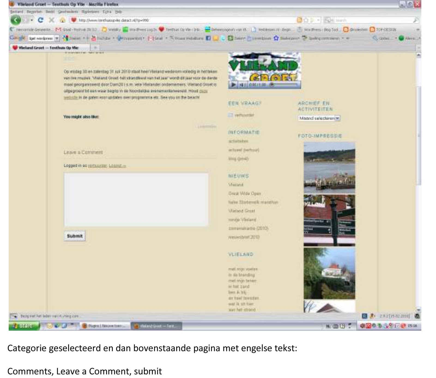Open the nieuwsbrief 2010 link

pyautogui.click(x=244, y=237)
